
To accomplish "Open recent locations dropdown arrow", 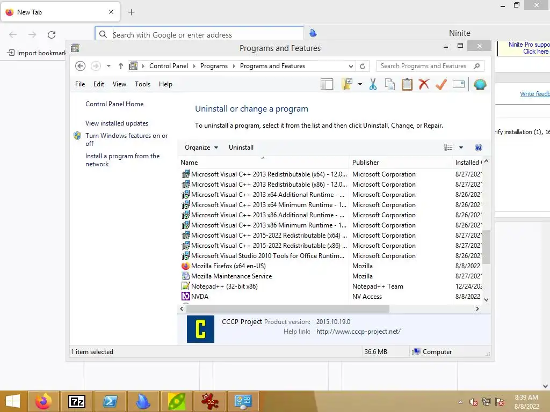I will 108,66.
